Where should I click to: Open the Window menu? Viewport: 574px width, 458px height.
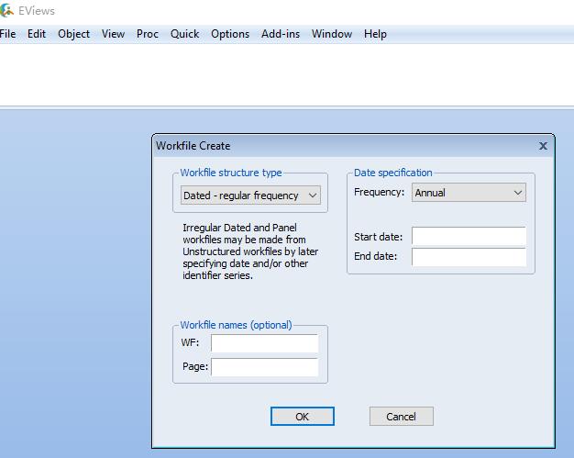pyautogui.click(x=332, y=34)
